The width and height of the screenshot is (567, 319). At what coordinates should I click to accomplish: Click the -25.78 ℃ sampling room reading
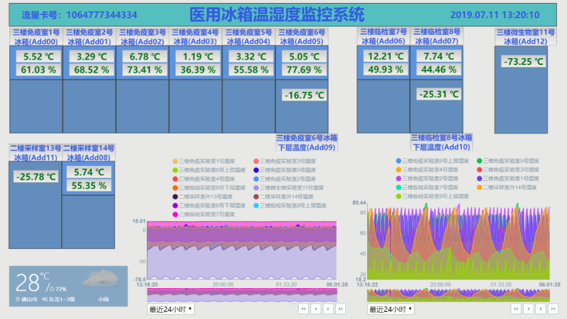[36, 177]
